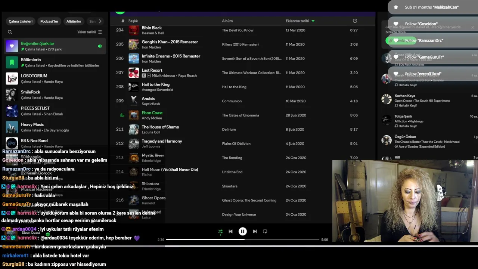Screen dimensions: 478x269
Task: Open the Podcast'ler filter tab
Action: click(49, 21)
